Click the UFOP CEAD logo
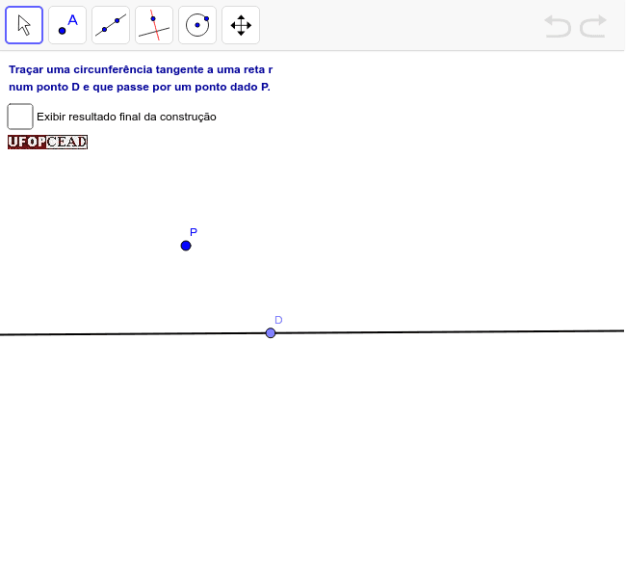 47,143
